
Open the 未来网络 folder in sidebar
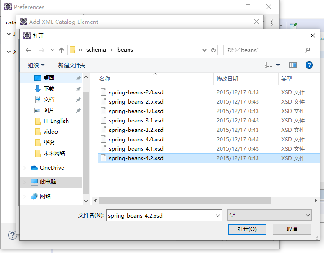(x=54, y=153)
